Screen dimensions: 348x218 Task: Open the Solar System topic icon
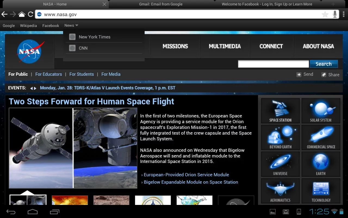click(321, 111)
